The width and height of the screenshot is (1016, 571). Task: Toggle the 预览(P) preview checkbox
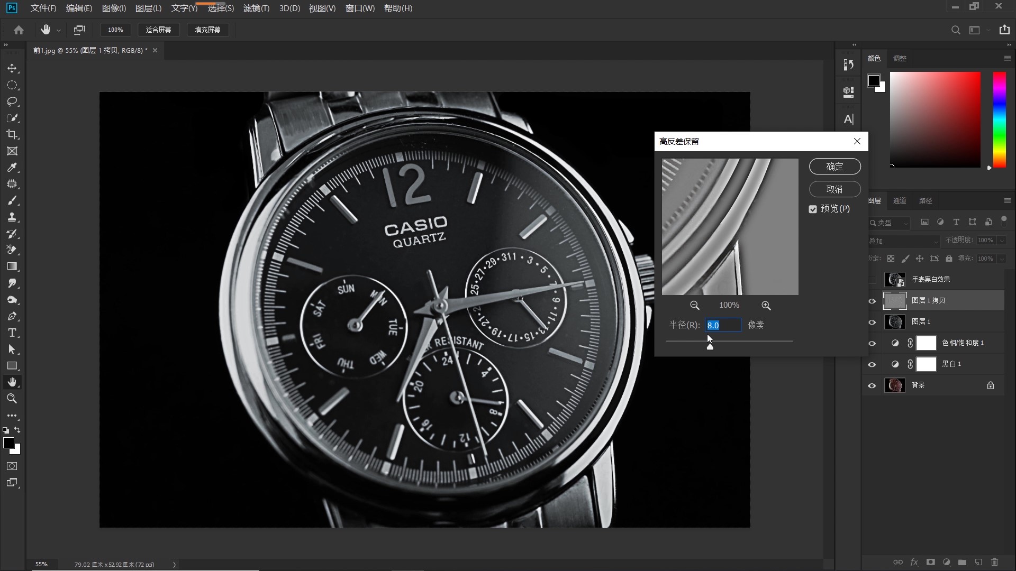813,209
